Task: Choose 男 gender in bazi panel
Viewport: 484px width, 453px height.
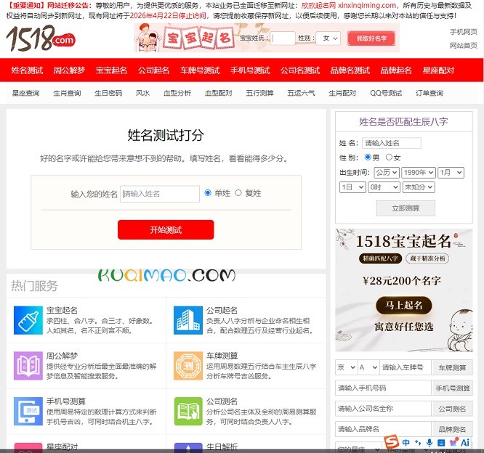Action: (x=368, y=157)
